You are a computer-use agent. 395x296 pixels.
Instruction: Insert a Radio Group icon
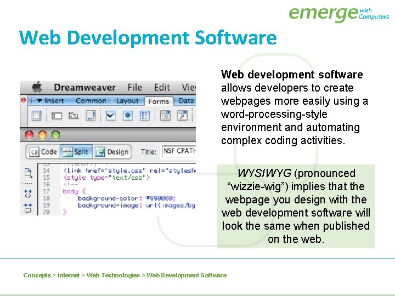pyautogui.click(x=145, y=116)
